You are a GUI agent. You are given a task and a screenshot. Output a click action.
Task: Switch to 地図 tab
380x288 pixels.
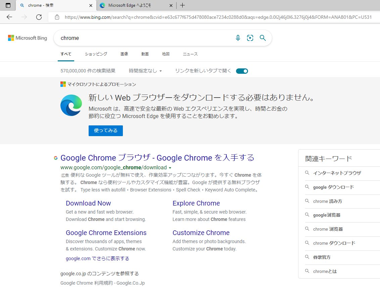(x=166, y=54)
